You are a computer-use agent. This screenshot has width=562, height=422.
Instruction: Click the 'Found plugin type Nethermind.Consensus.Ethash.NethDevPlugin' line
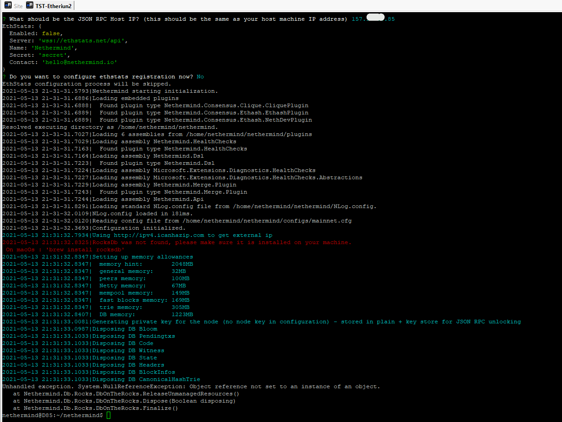coord(157,120)
